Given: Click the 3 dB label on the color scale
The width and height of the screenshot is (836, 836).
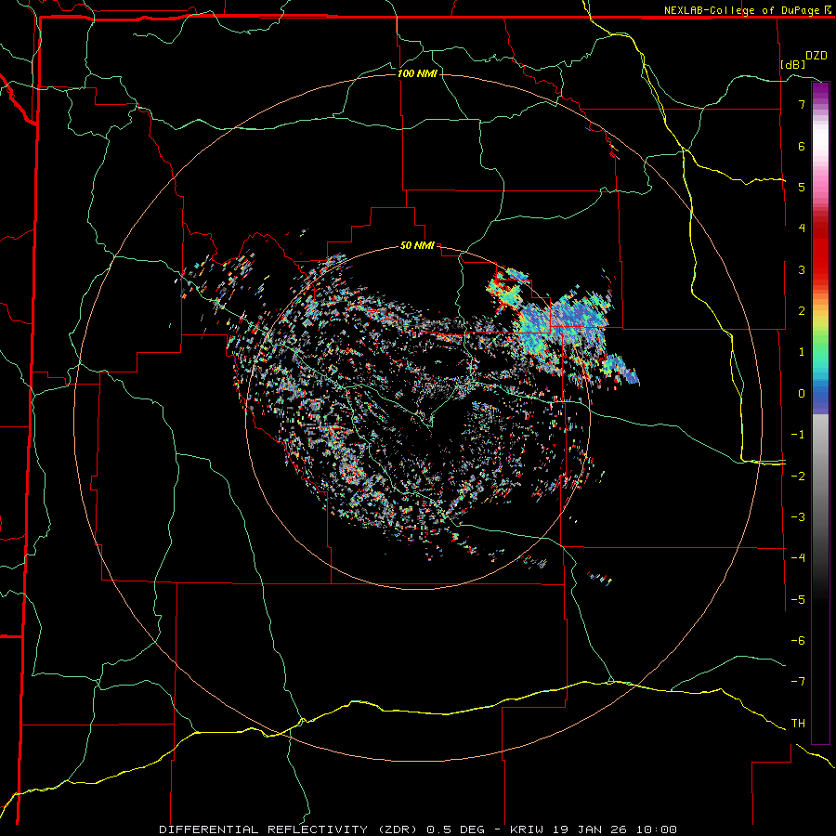Looking at the screenshot, I should pos(802,269).
